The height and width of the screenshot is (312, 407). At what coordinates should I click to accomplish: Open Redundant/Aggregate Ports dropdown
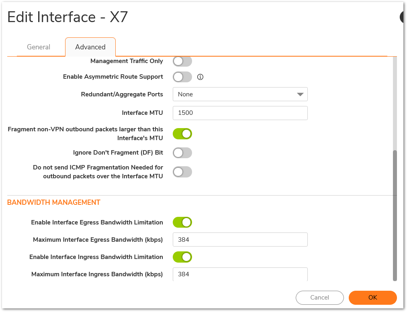pyautogui.click(x=240, y=94)
